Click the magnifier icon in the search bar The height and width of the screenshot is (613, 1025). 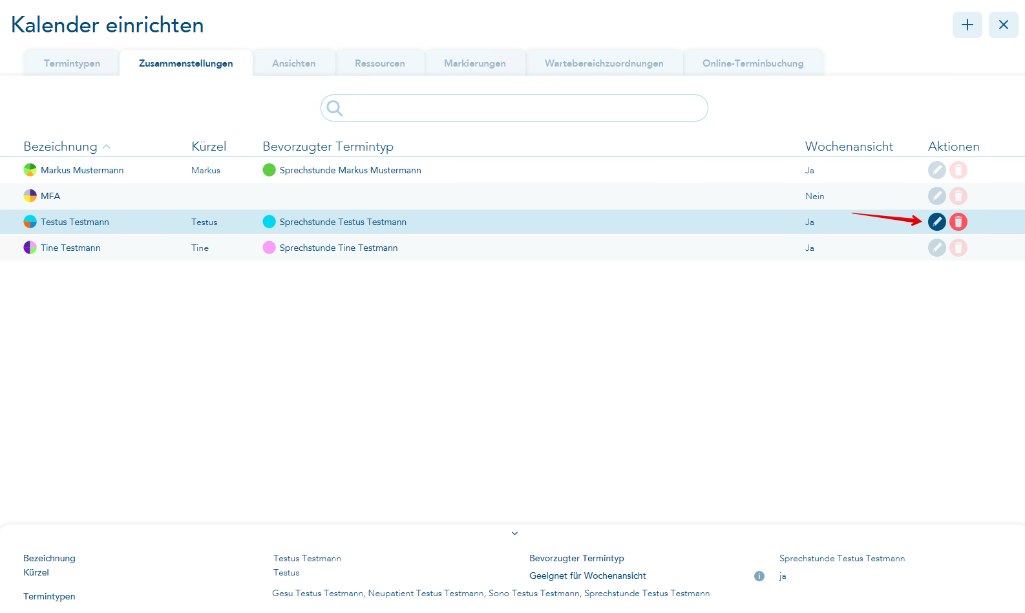pos(334,108)
